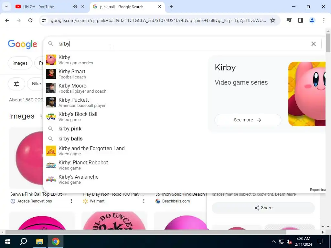
Task: Click the address bar URL
Action: coord(158,20)
